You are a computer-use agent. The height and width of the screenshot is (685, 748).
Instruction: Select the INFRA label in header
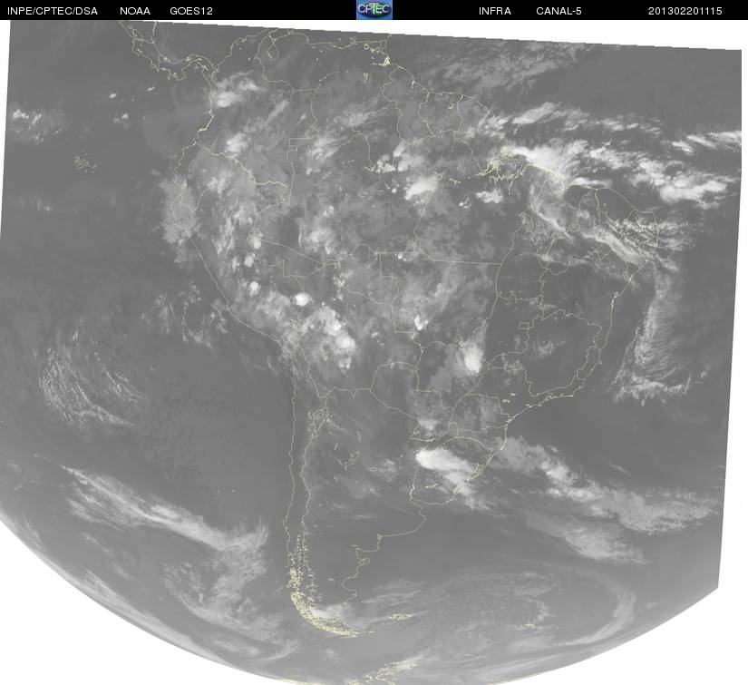coord(495,11)
